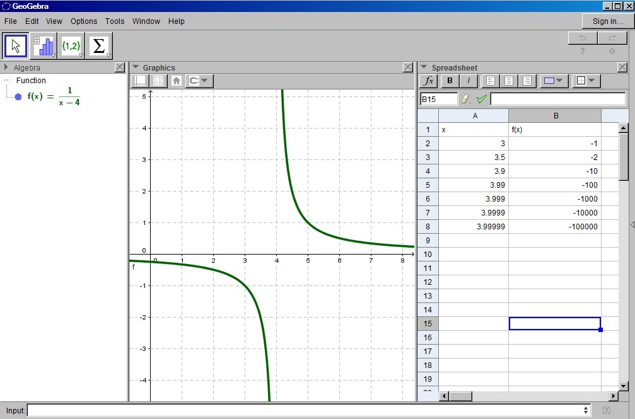Click the fx input bar button
Viewport: 635px width, 419px height.
(x=429, y=81)
